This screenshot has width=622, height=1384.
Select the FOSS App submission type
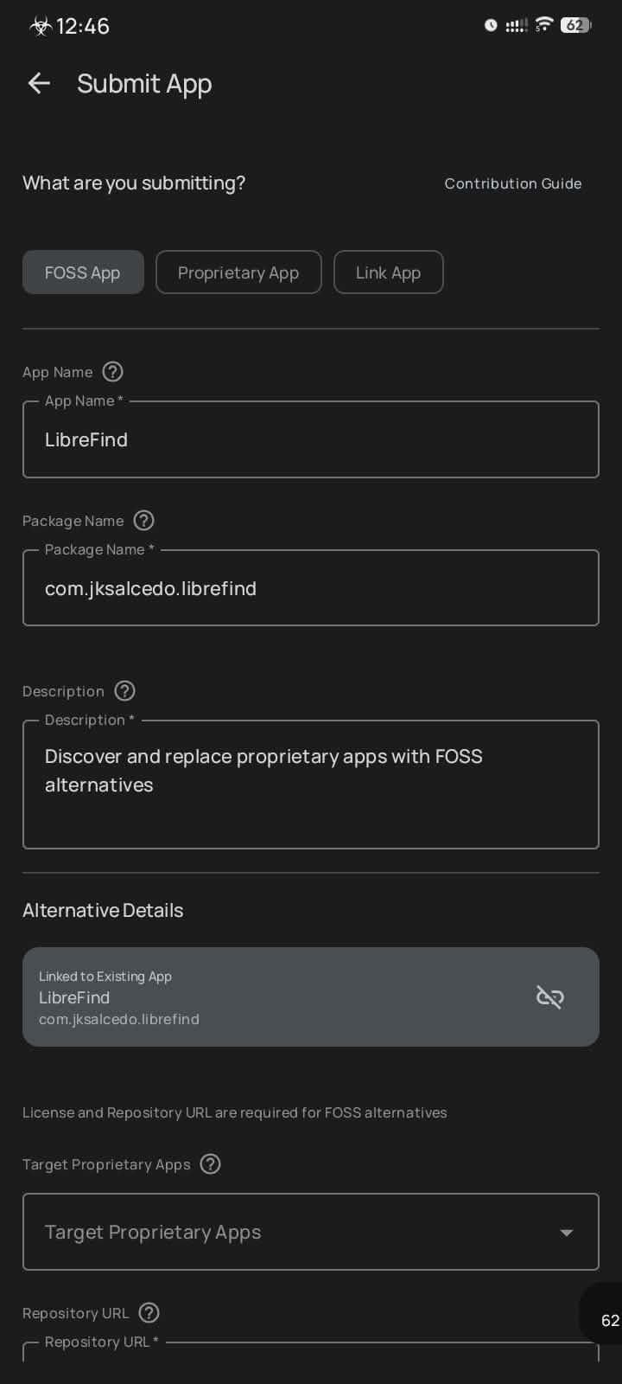click(x=83, y=272)
